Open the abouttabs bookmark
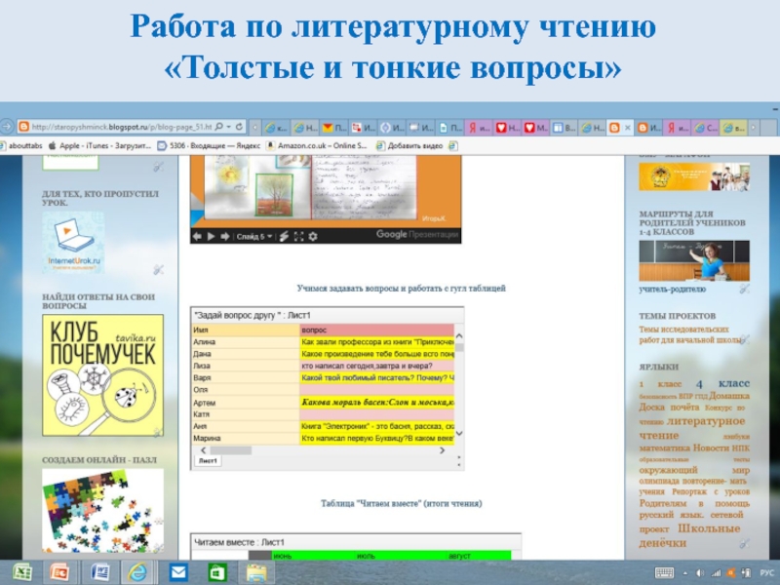 (x=20, y=145)
